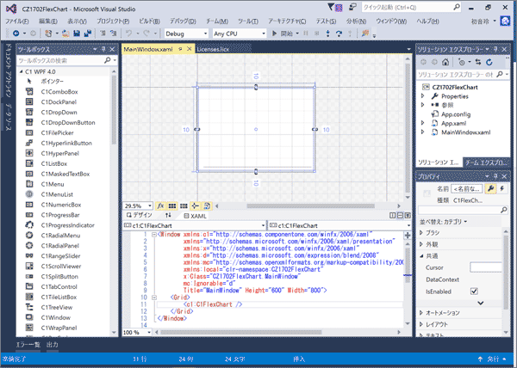The image size is (517, 368).
Task: Open the ツール(T) menu
Action: 248,21
